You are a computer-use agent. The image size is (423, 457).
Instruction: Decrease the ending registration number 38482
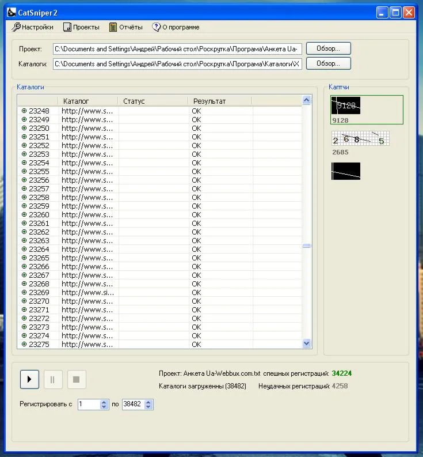149,407
